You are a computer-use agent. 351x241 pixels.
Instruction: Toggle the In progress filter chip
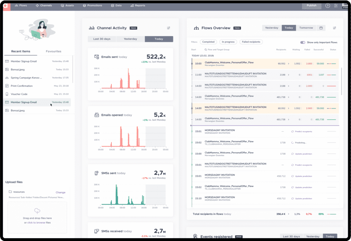[x=228, y=42]
